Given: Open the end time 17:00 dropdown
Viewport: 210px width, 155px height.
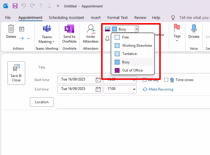Looking at the screenshot, I should pyautogui.click(x=134, y=89).
